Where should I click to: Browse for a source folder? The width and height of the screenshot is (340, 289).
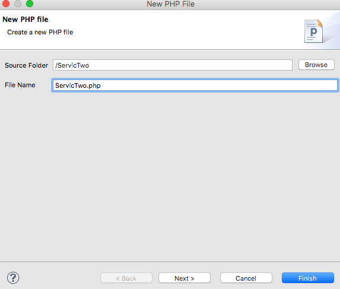point(316,65)
